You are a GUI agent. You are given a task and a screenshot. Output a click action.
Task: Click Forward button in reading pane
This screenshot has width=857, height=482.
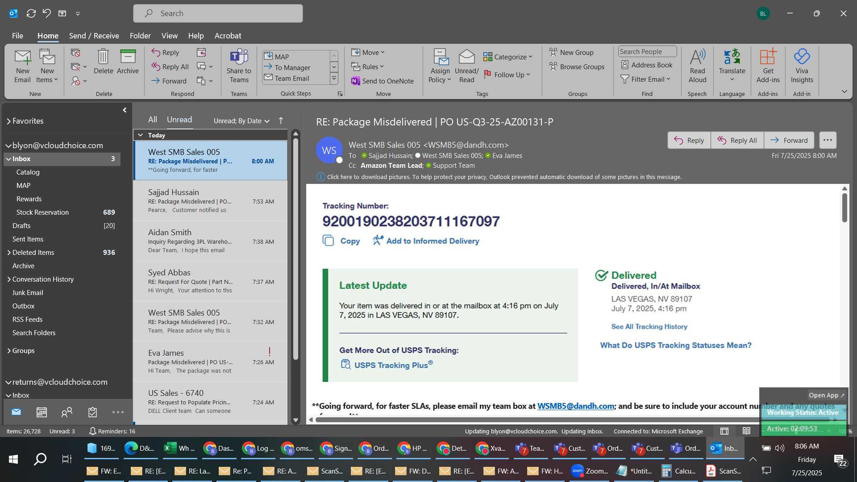pyautogui.click(x=789, y=140)
